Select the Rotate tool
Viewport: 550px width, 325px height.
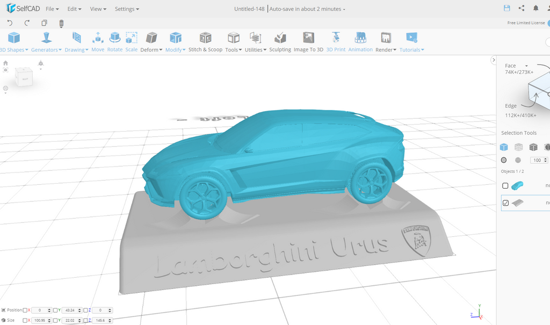coord(115,42)
